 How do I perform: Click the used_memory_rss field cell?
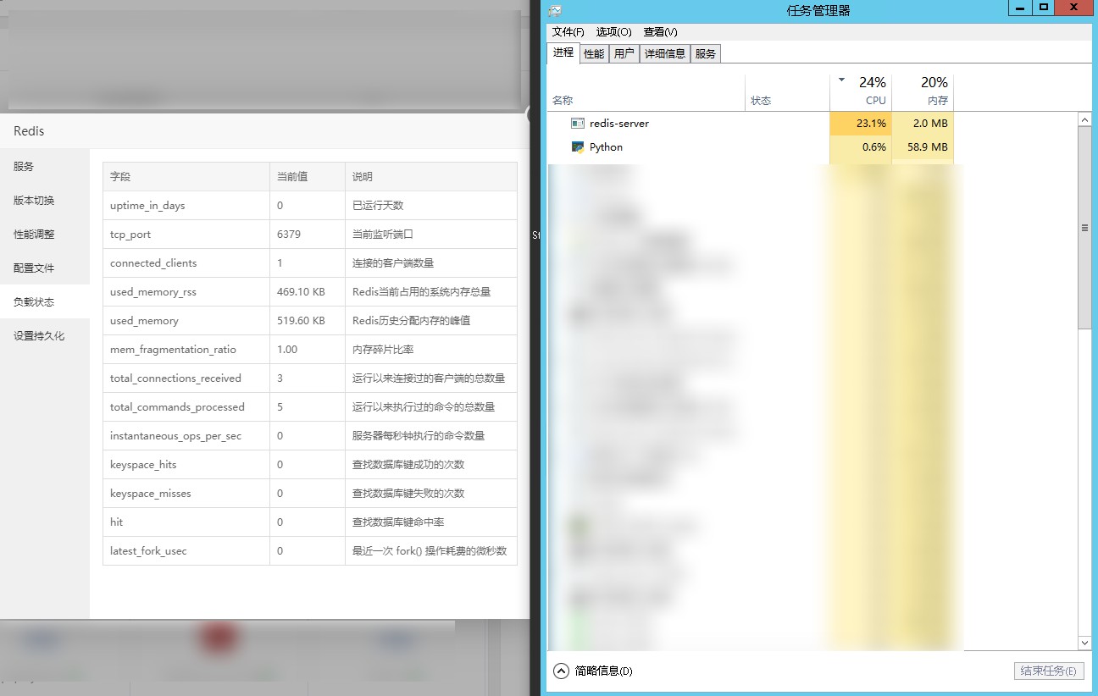(x=186, y=292)
